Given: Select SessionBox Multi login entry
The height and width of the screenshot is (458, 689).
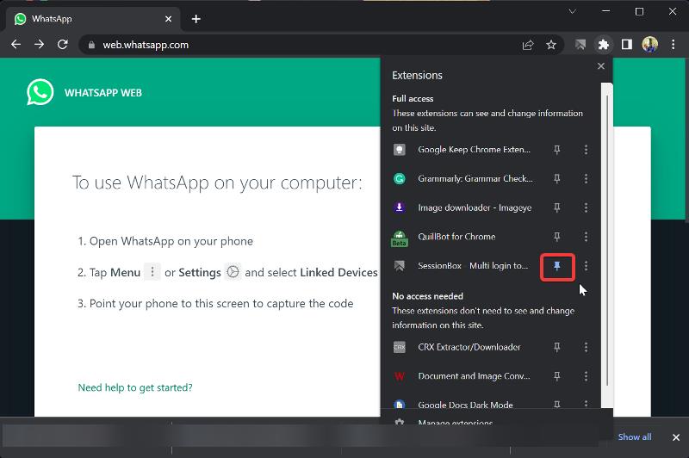Looking at the screenshot, I should pos(473,266).
